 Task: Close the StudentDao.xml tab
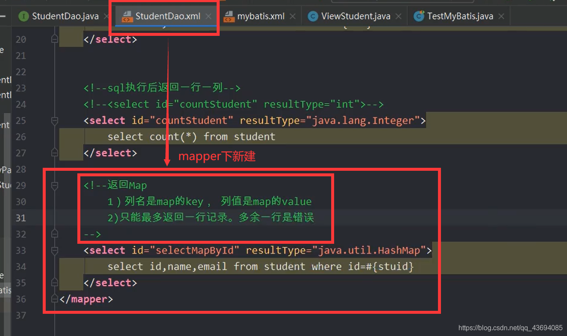208,16
